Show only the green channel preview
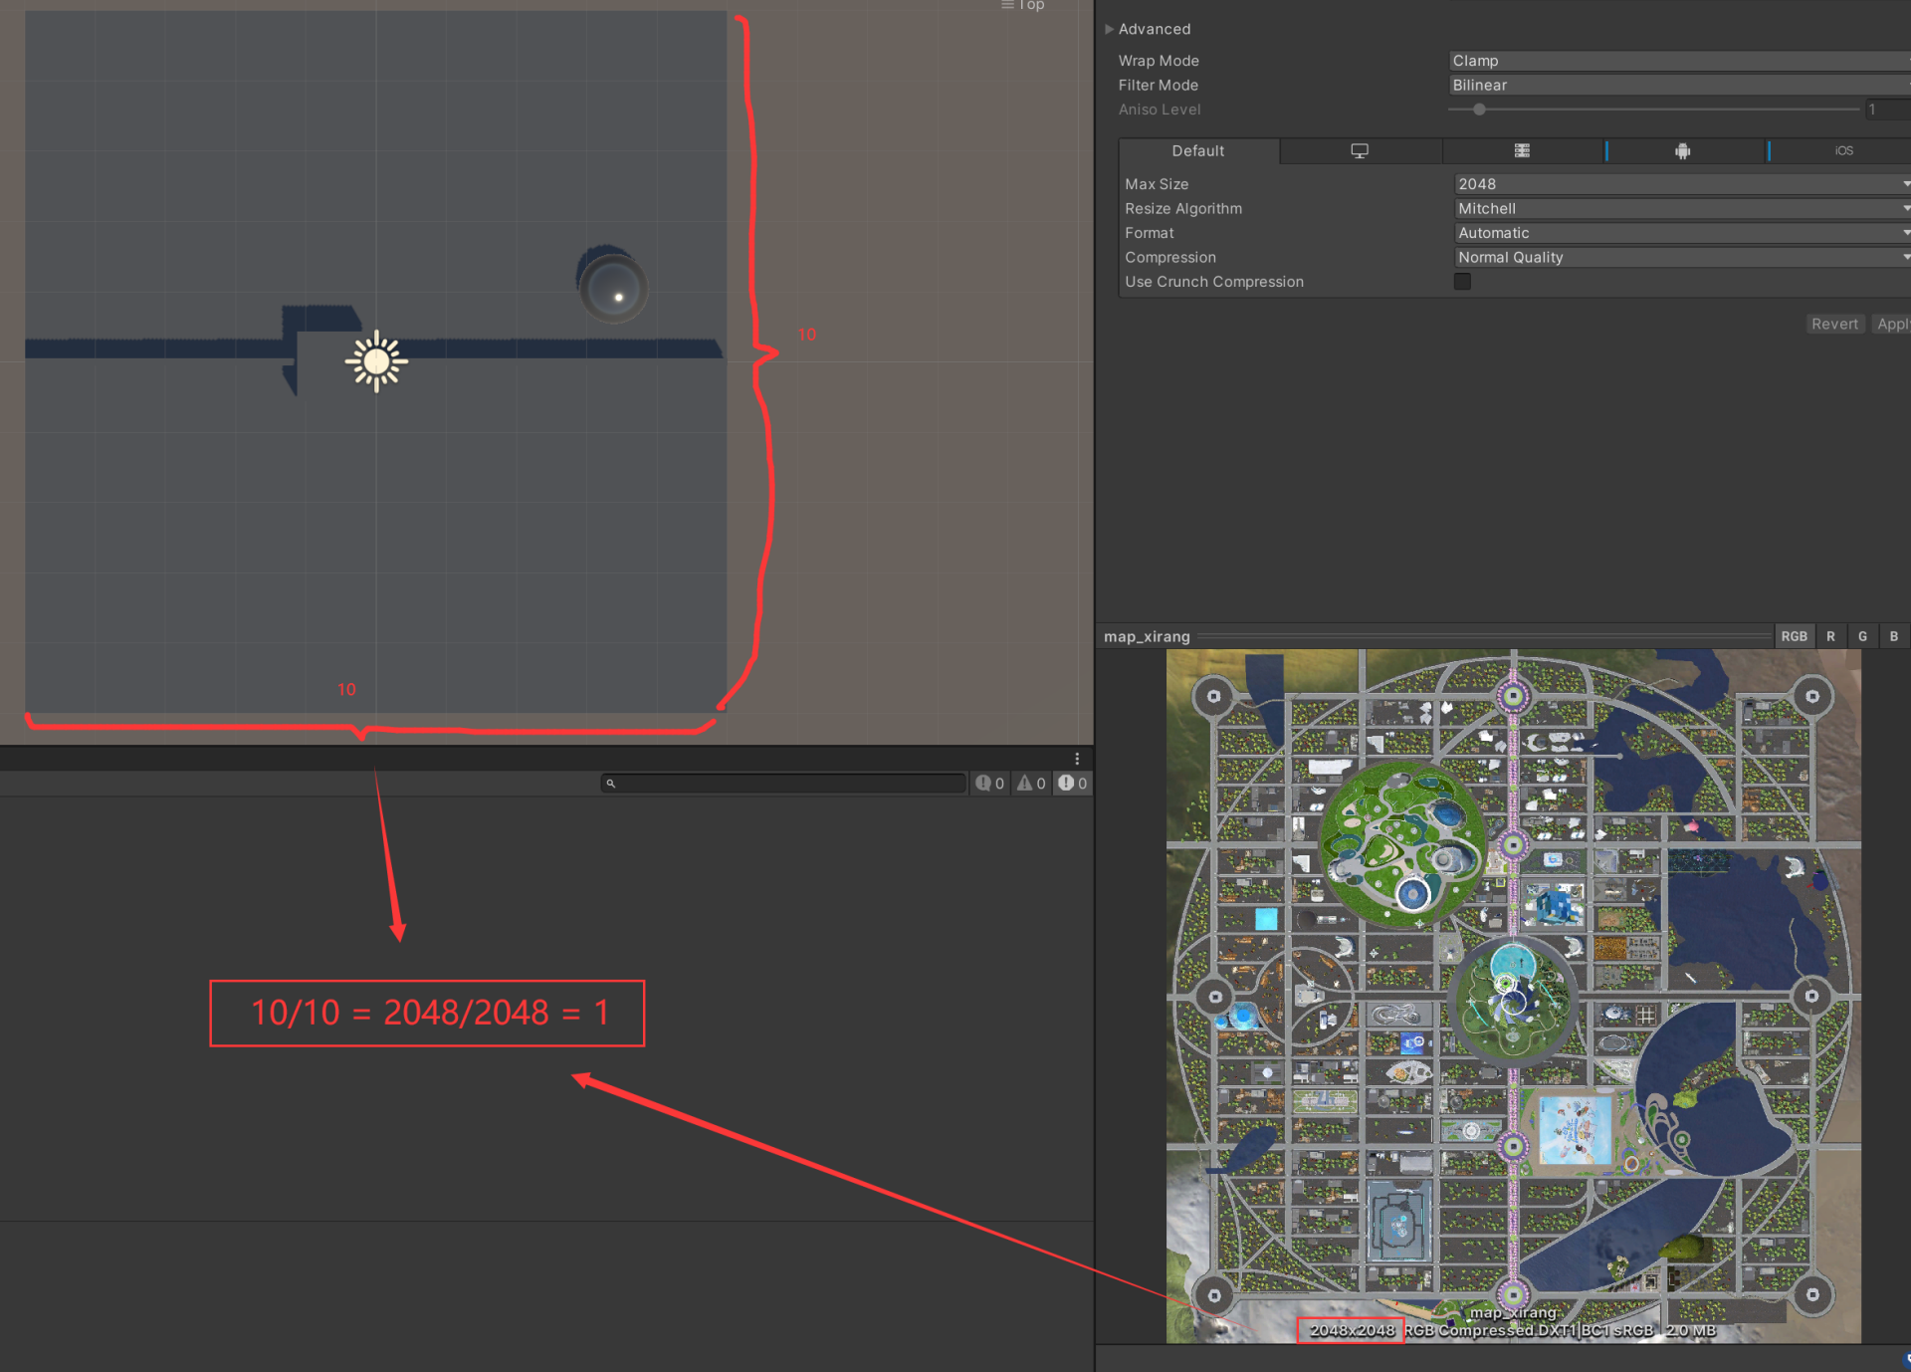This screenshot has width=1911, height=1372. coord(1862,636)
